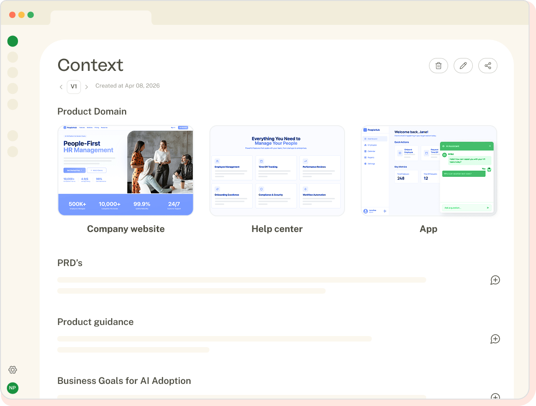
Task: Select the V1 version badge
Action: point(73,87)
